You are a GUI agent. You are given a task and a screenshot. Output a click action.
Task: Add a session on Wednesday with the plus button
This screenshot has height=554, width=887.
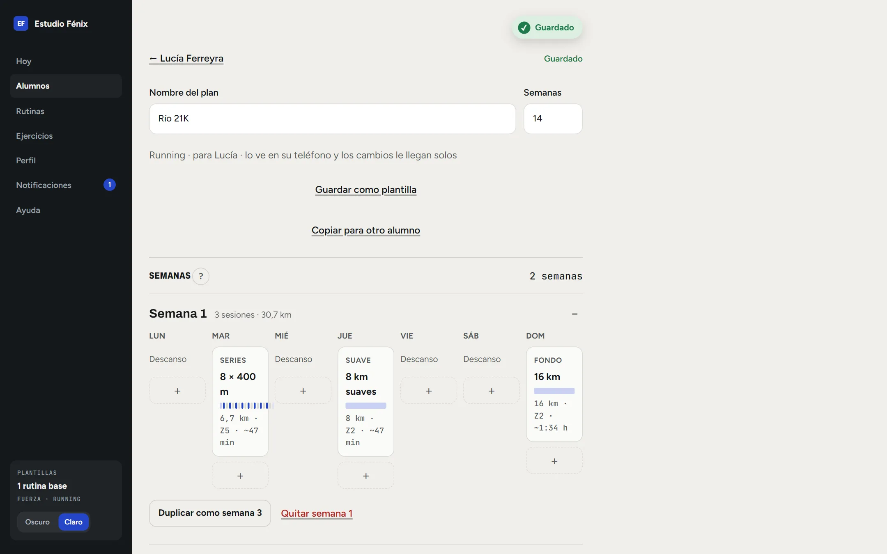303,391
